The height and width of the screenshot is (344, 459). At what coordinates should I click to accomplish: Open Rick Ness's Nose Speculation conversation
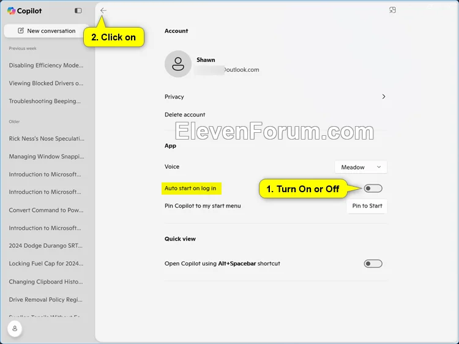pyautogui.click(x=47, y=138)
